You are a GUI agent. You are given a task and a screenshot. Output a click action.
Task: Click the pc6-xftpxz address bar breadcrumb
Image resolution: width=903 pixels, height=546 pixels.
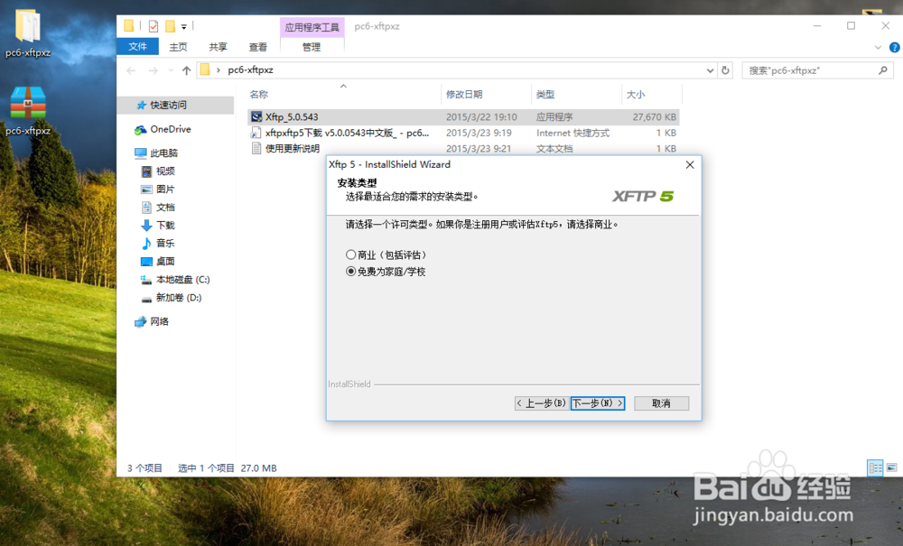(250, 70)
